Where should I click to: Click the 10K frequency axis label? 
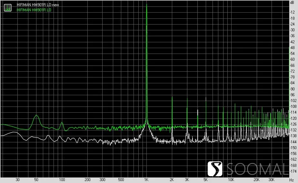231,180
